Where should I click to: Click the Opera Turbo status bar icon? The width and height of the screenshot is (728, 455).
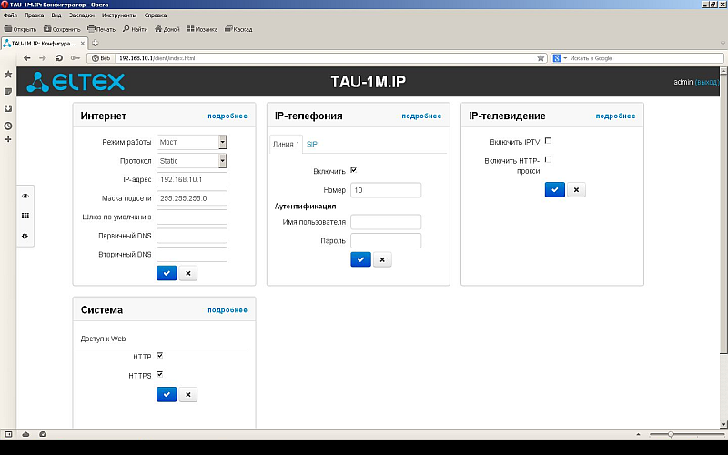pos(43,434)
